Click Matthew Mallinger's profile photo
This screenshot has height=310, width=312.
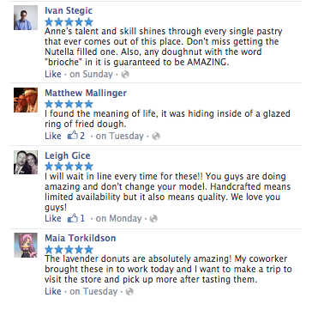tap(26, 100)
